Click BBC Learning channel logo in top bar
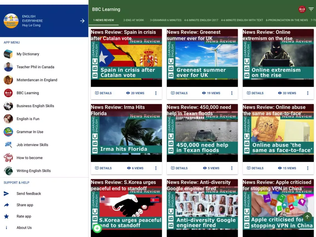 coord(302,9)
